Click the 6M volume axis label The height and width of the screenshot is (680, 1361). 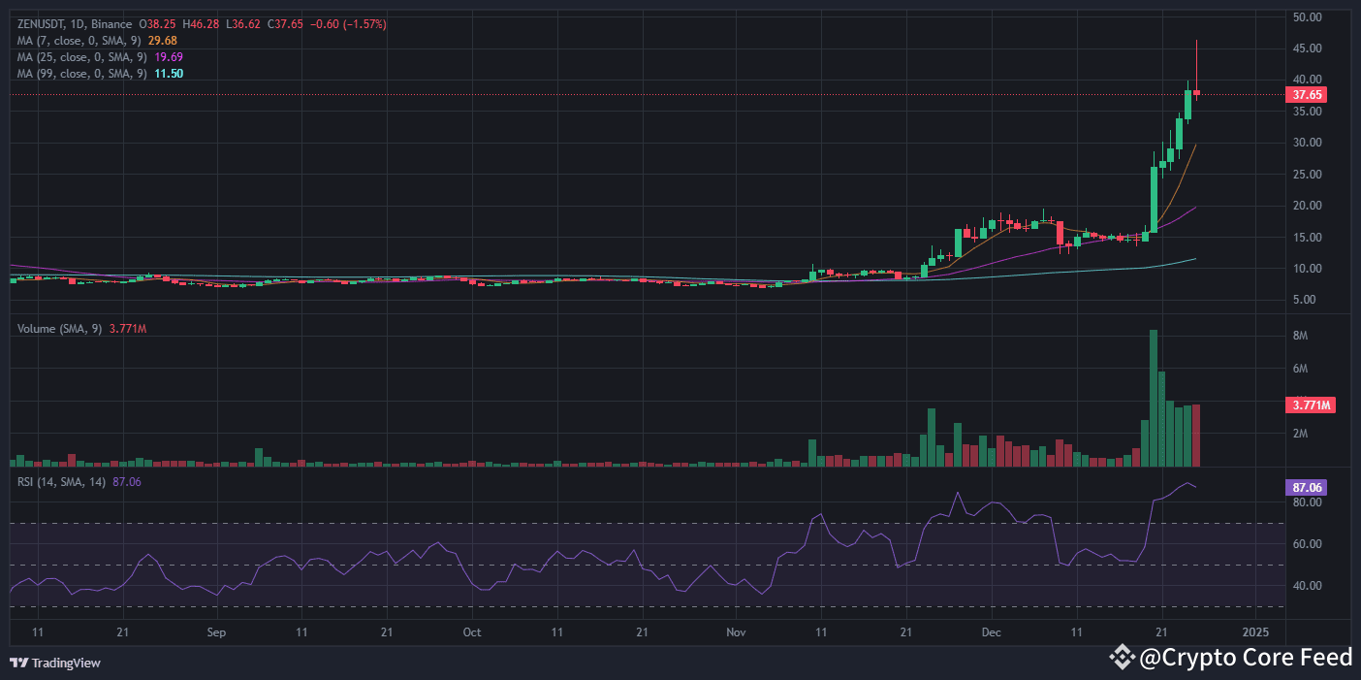point(1301,369)
